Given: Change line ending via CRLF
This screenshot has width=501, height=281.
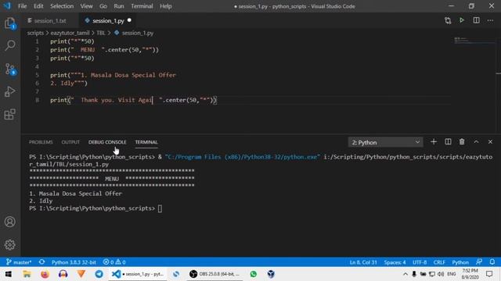Looking at the screenshot, I should pos(439,262).
